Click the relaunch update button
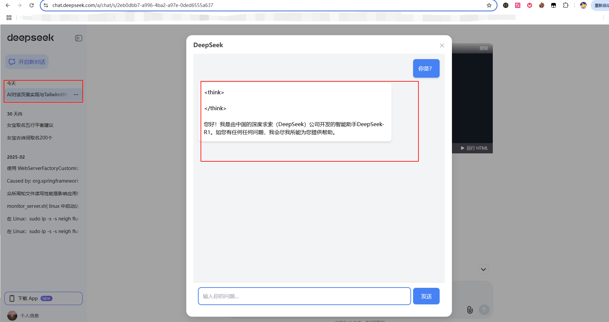 (x=600, y=5)
